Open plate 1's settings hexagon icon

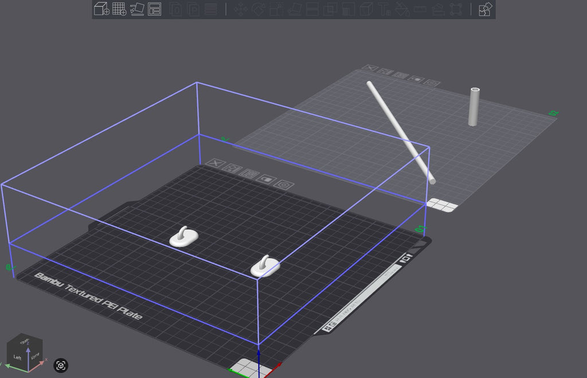pyautogui.click(x=284, y=184)
